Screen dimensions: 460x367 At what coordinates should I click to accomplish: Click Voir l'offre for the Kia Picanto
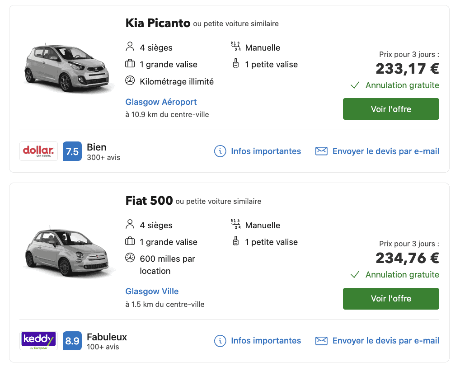point(390,109)
